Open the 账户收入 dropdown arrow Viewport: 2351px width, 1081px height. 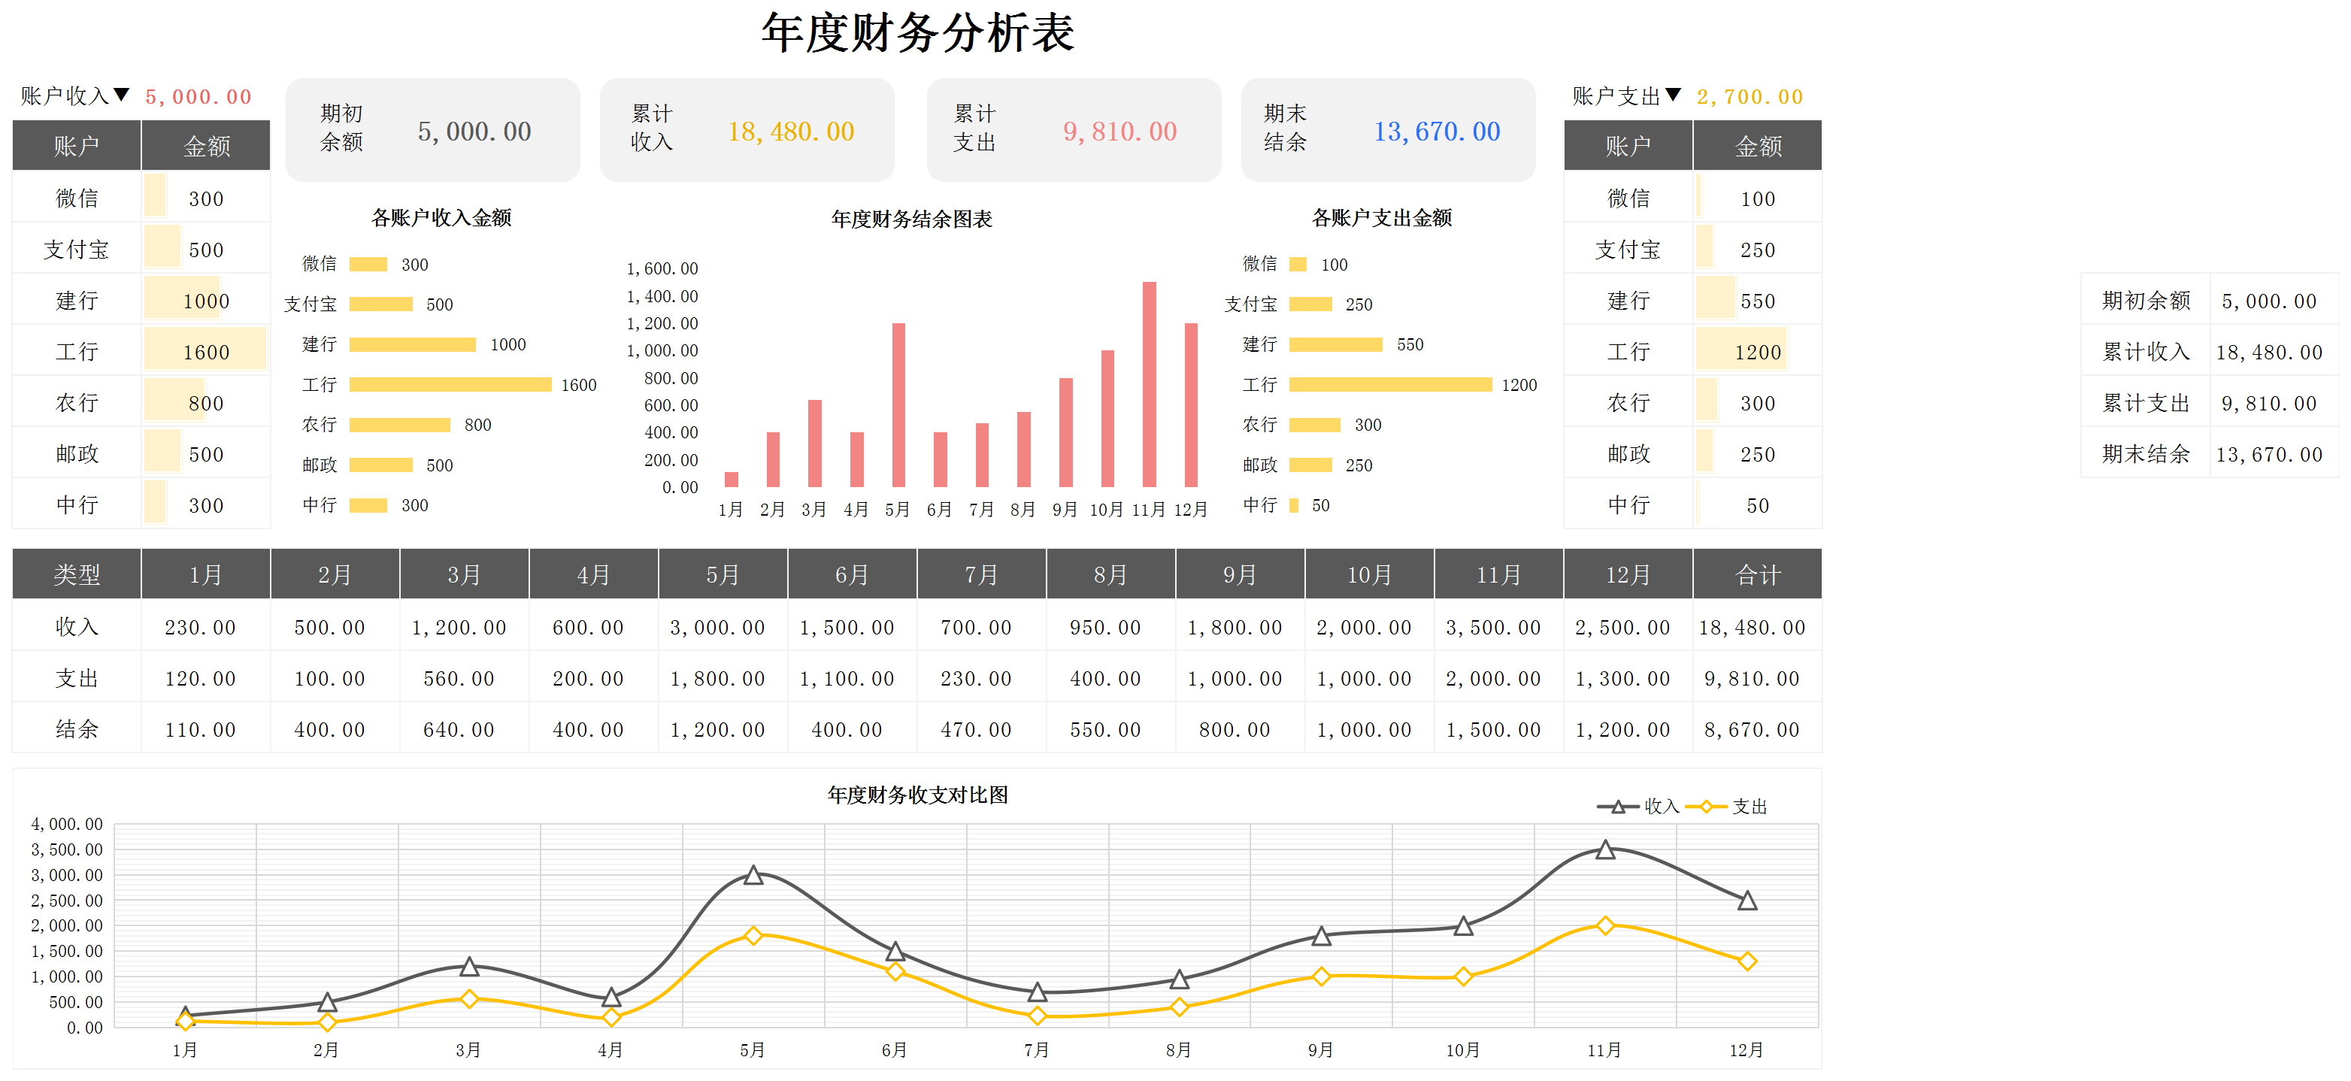(120, 95)
